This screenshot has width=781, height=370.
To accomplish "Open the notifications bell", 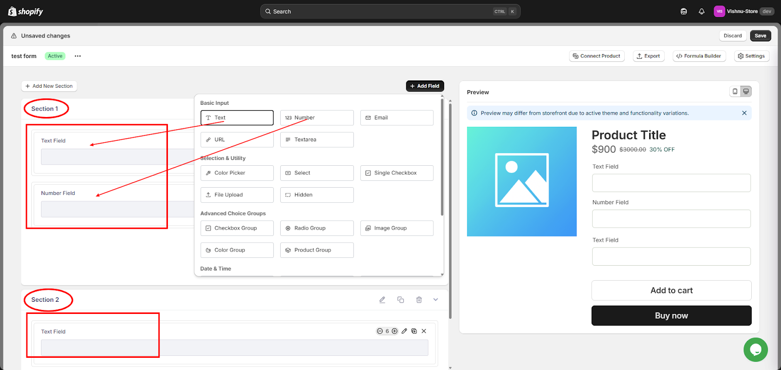I will click(701, 12).
